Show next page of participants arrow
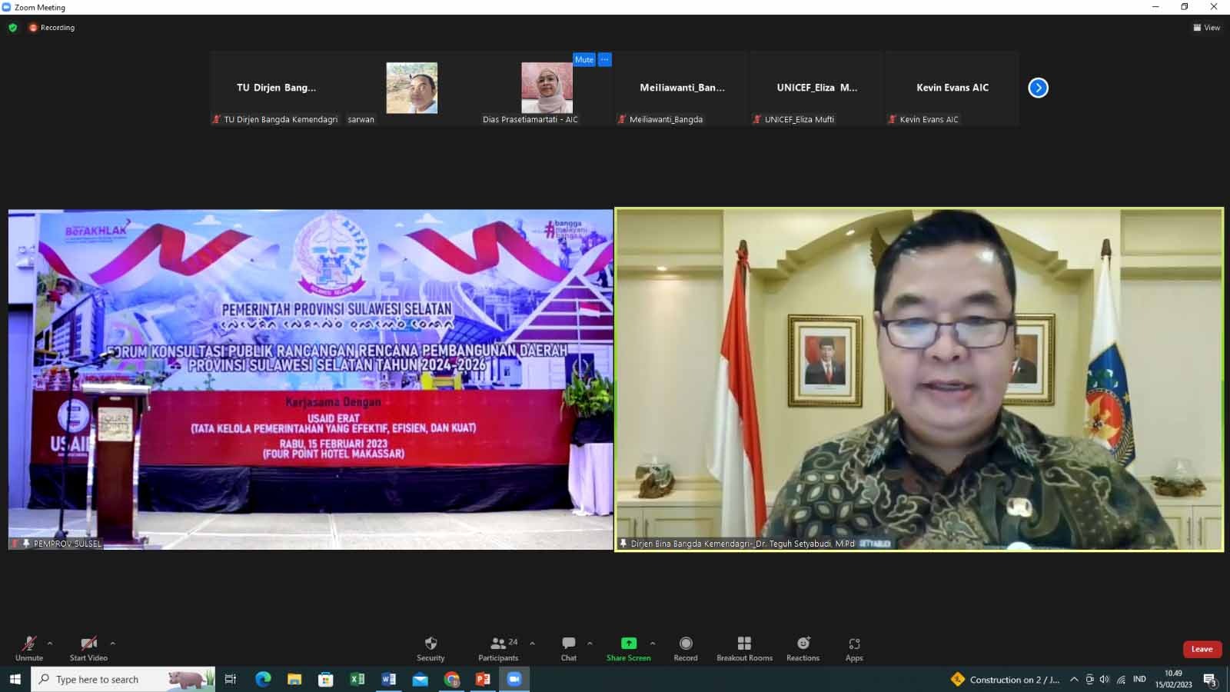Image resolution: width=1230 pixels, height=692 pixels. (x=1038, y=88)
